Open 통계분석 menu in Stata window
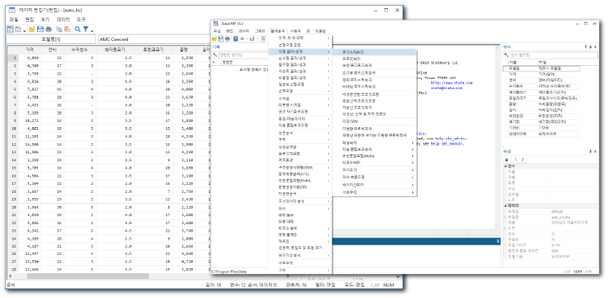Screen dimensions: 608x298 (278, 31)
